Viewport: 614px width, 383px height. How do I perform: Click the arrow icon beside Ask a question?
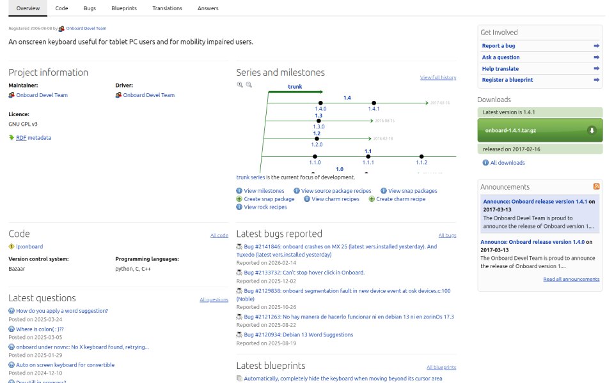[596, 57]
